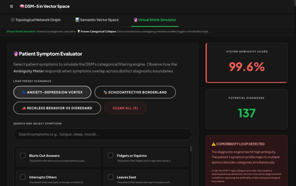Switch to Topological Network Graph tab
This screenshot has height=186, width=296.
point(36,20)
